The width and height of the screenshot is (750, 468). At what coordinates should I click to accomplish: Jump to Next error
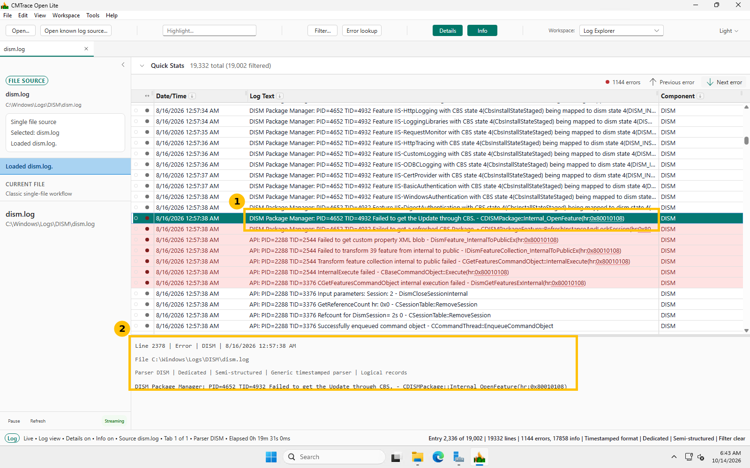point(724,82)
